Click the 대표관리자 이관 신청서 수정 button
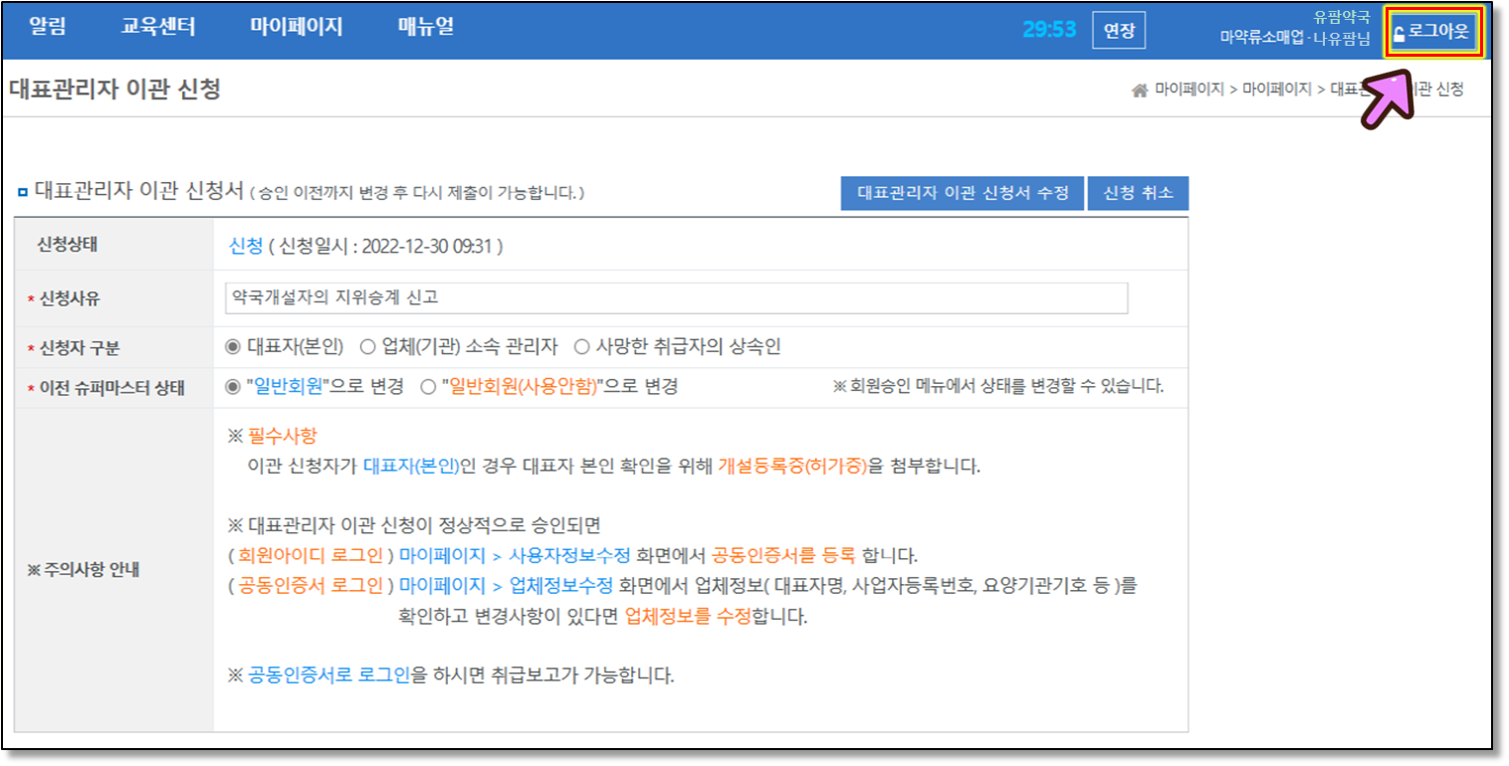This screenshot has width=1509, height=766. pos(962,193)
